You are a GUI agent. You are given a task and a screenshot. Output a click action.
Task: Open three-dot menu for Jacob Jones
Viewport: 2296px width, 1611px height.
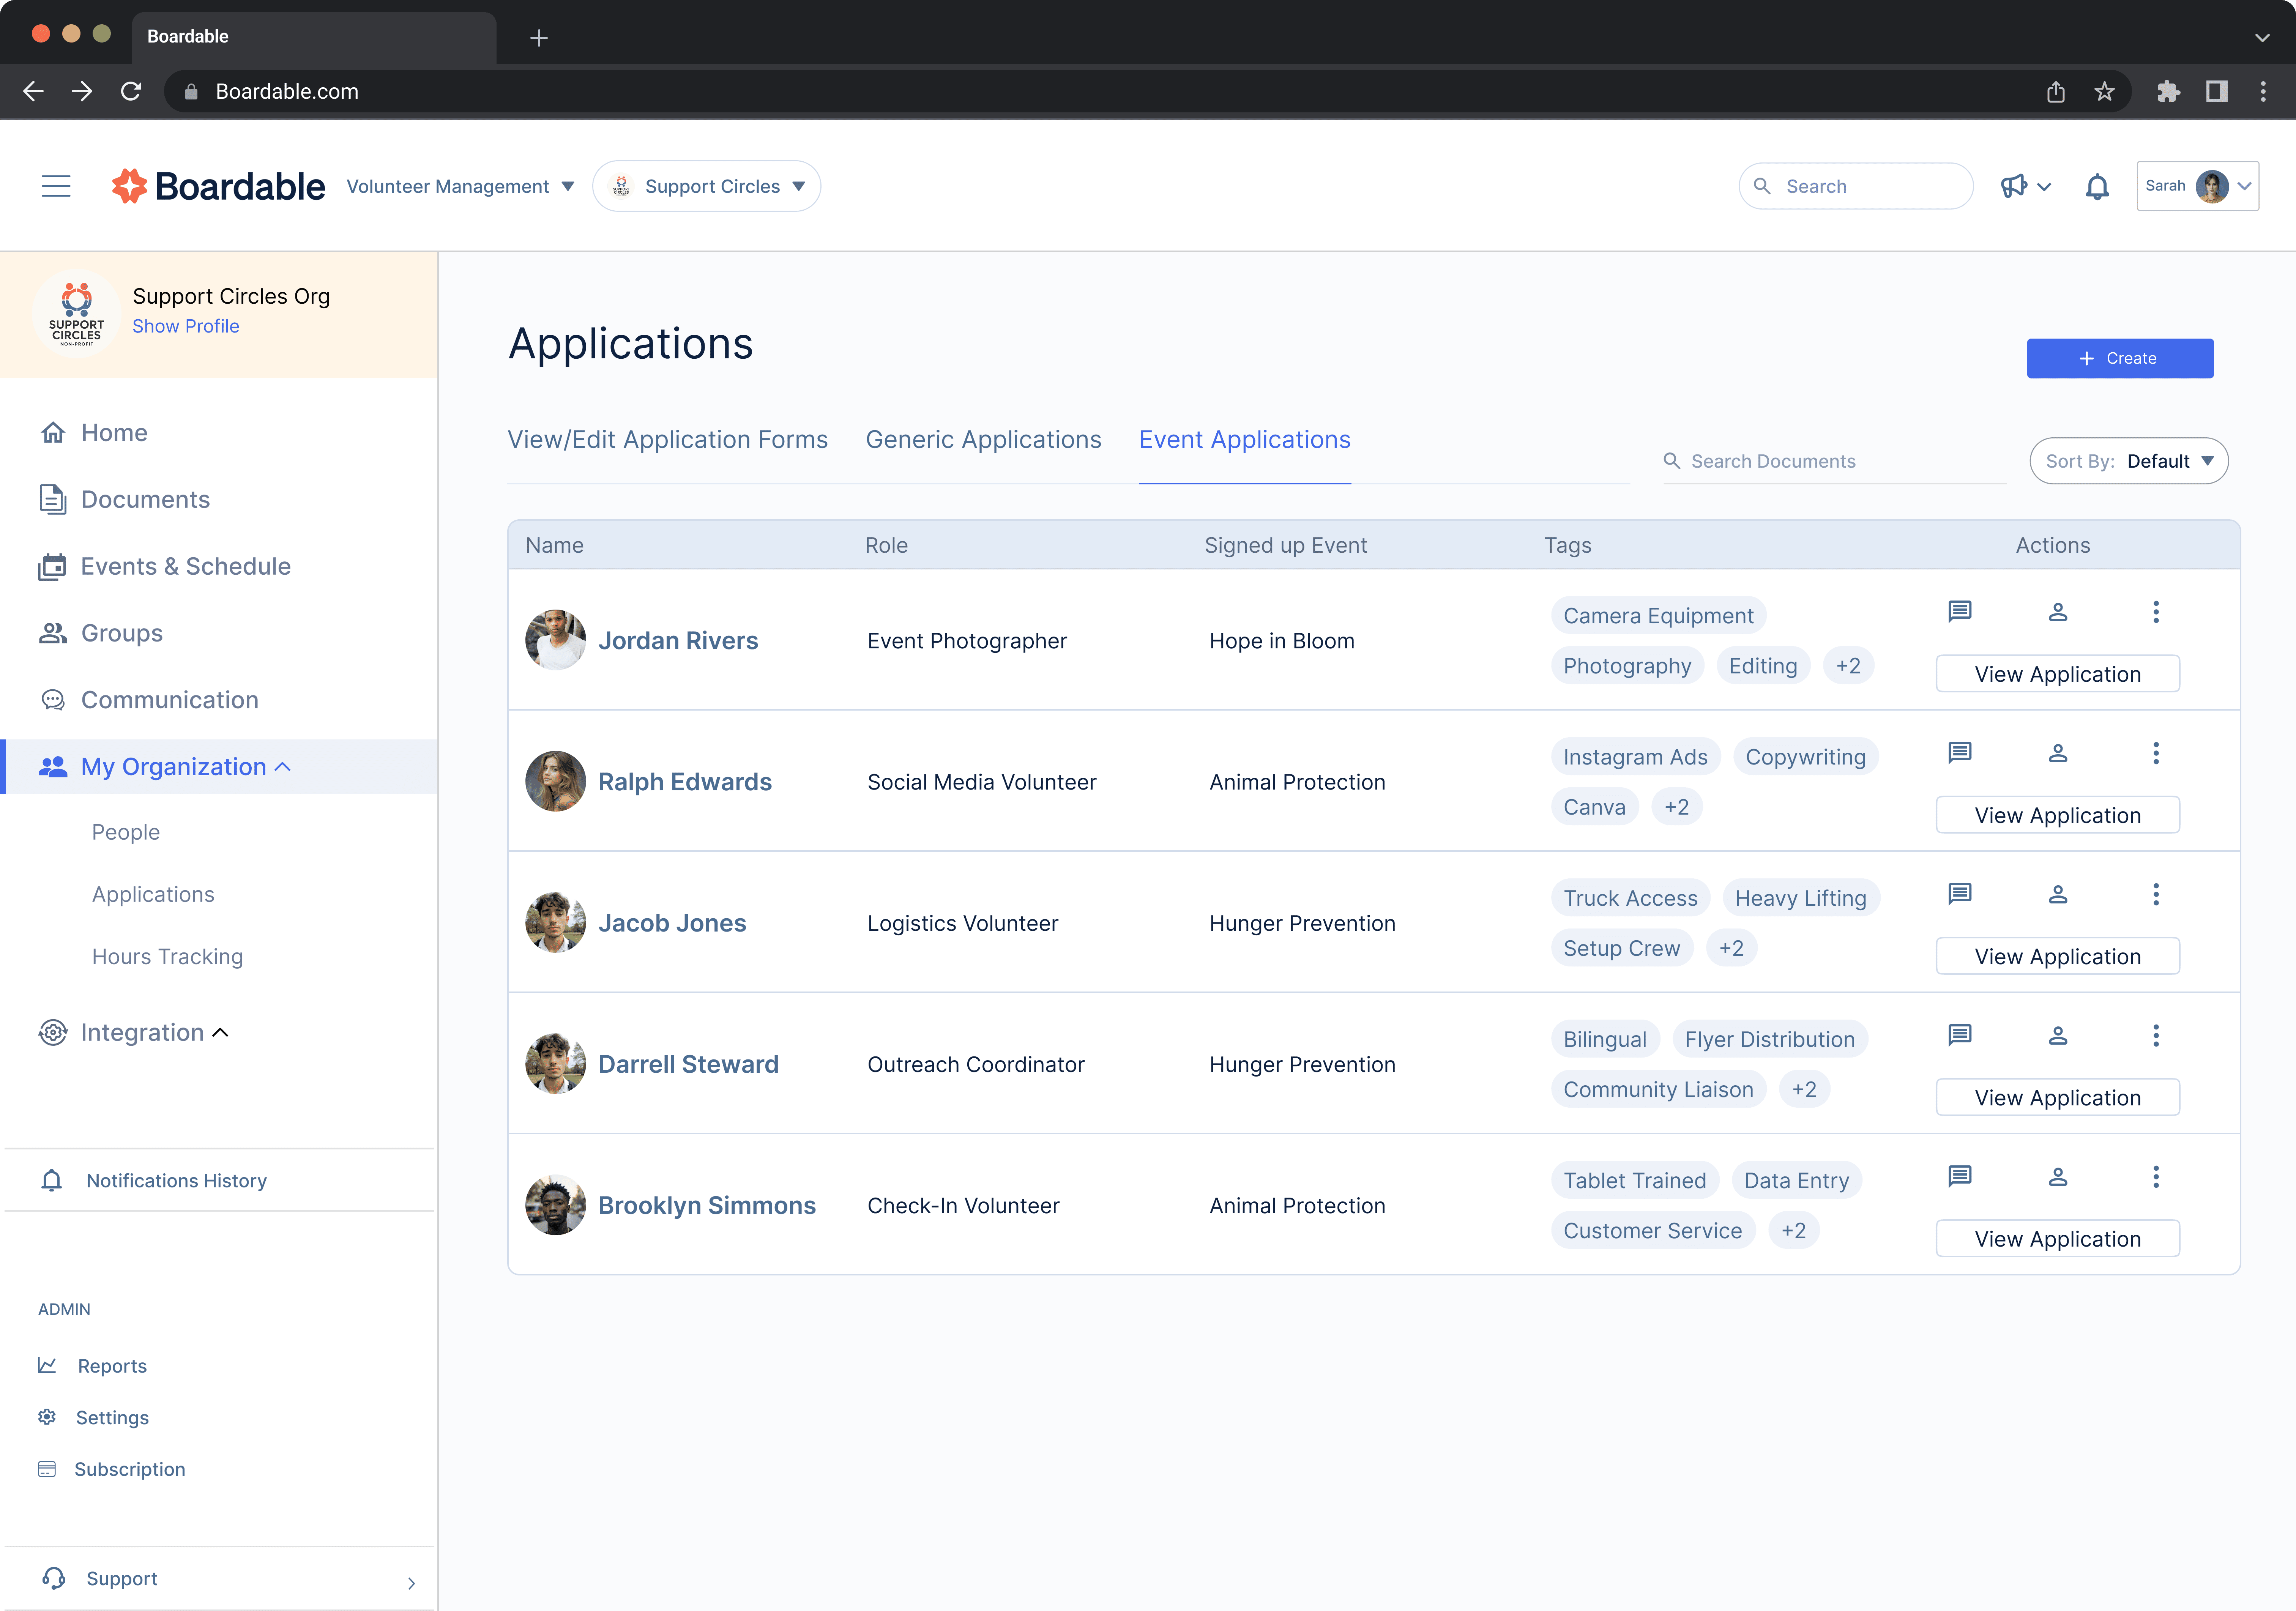2155,894
